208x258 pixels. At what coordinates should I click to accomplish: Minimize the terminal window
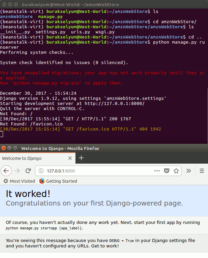tap(10, 4)
